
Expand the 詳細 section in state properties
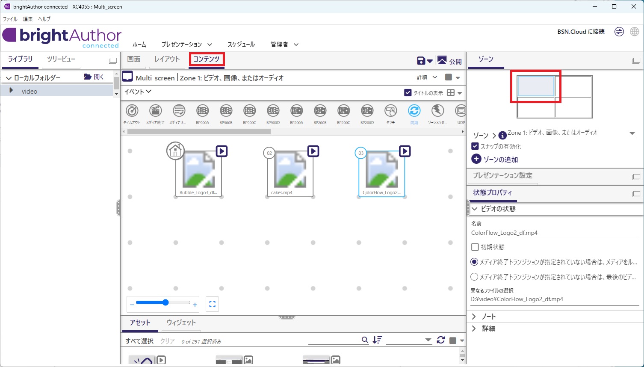474,329
